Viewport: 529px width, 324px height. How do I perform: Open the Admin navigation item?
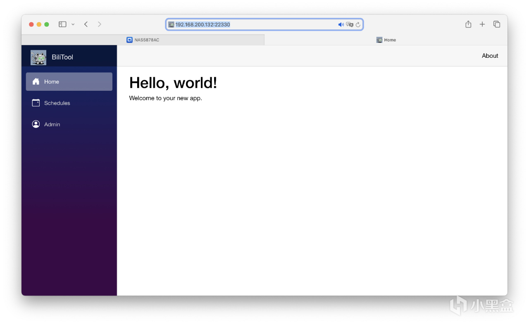click(x=69, y=124)
